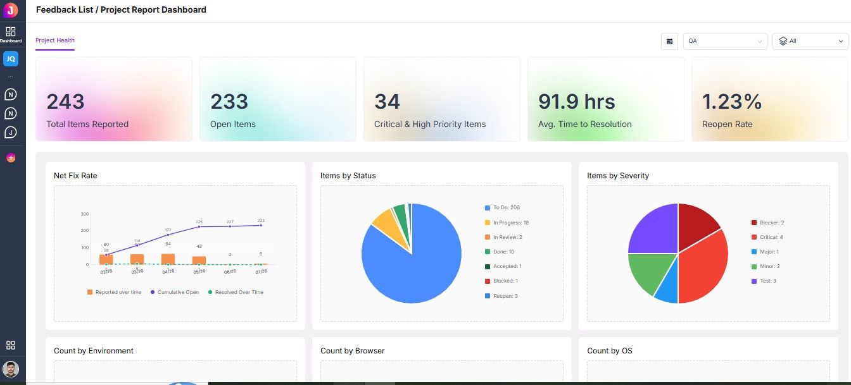Toggle the Minor: 2 severity legend

point(766,266)
